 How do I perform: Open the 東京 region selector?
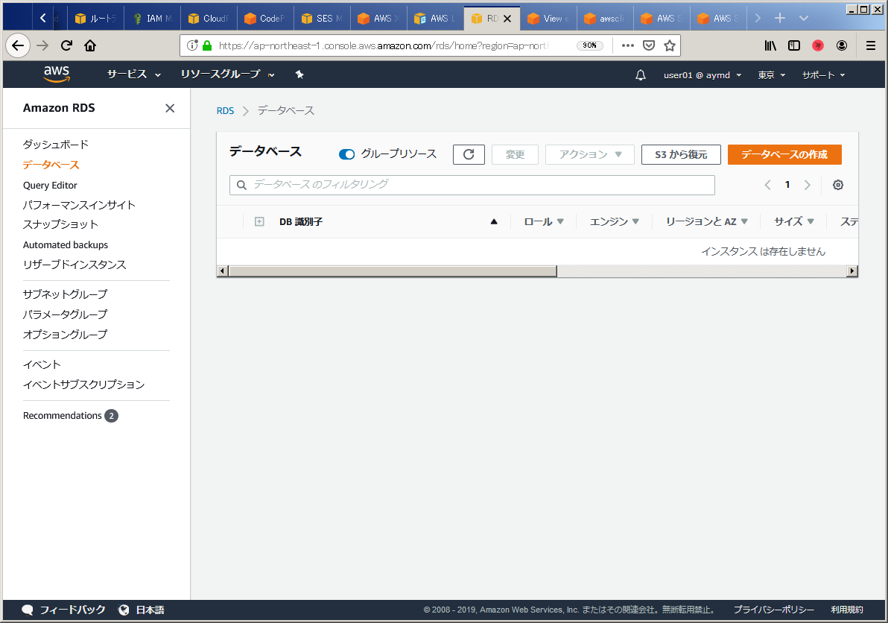(771, 75)
